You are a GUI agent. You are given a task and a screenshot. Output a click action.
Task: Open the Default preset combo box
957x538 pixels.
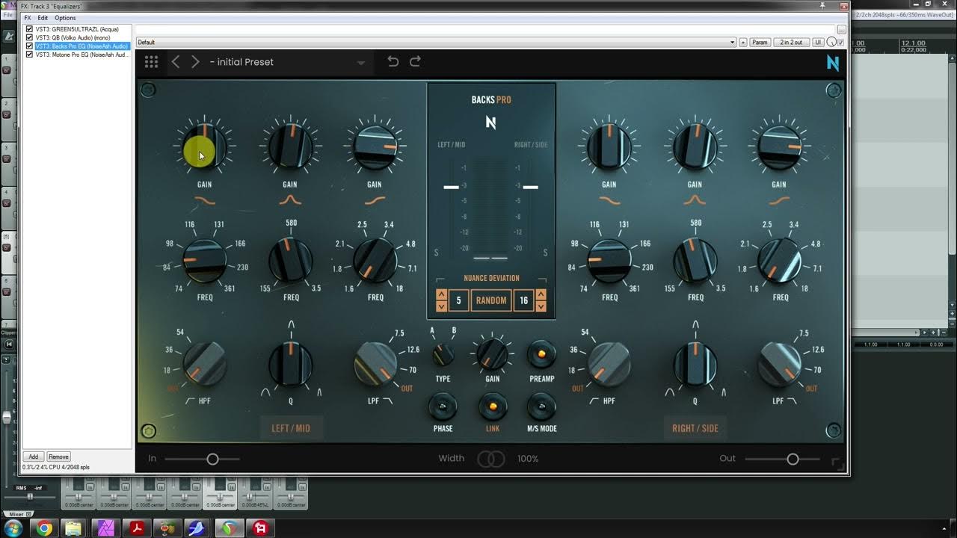436,43
